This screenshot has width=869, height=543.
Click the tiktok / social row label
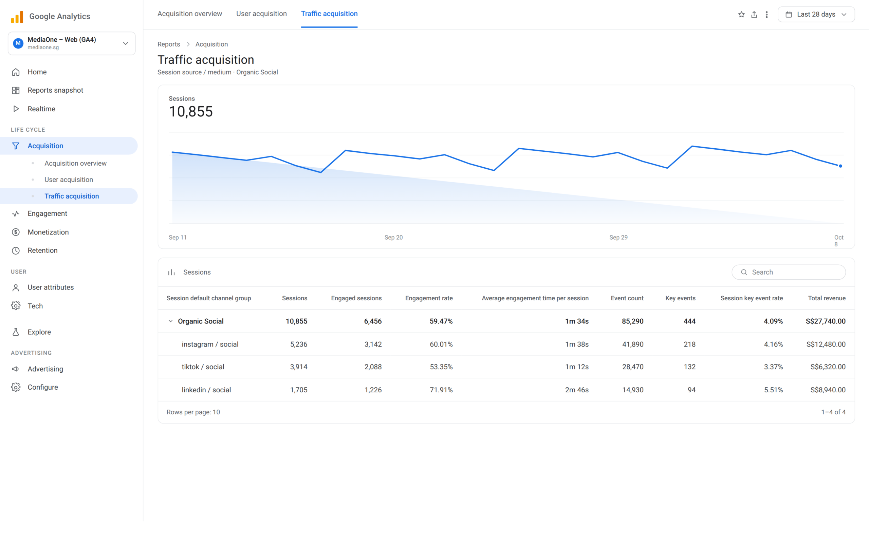tap(203, 367)
